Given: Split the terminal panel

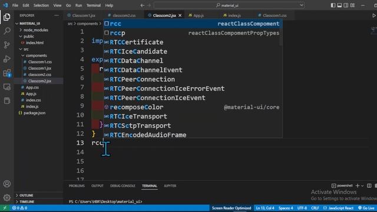Looking at the screenshot, I should [369, 186].
